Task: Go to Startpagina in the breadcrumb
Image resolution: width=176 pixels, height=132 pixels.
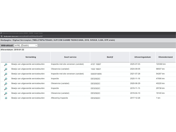Action: pyautogui.click(x=6, y=40)
